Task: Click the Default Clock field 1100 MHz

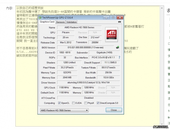Action: point(64,93)
